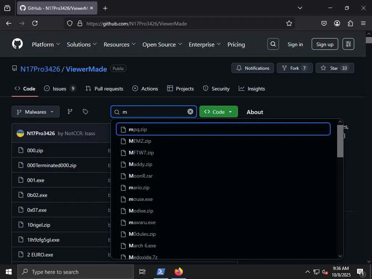
Task: Open Firefox View tab list icon
Action: (x=7, y=8)
